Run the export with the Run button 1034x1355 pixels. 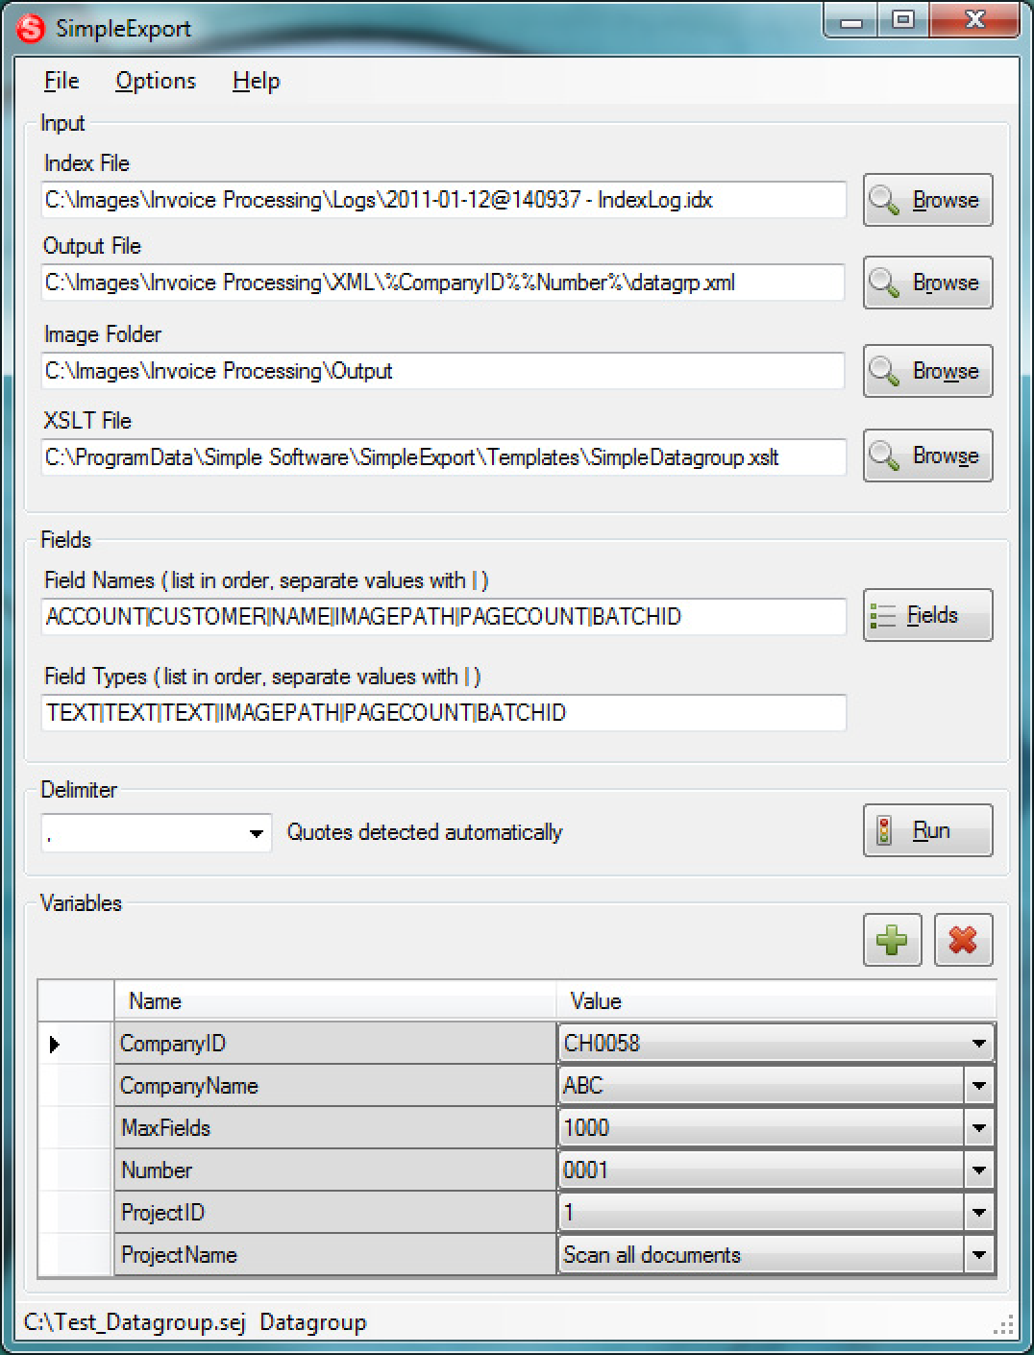click(927, 830)
